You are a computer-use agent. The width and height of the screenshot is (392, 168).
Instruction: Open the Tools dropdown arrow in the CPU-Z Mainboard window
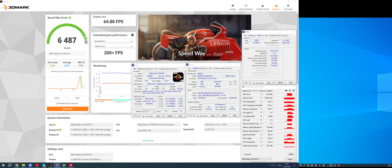[217, 115]
